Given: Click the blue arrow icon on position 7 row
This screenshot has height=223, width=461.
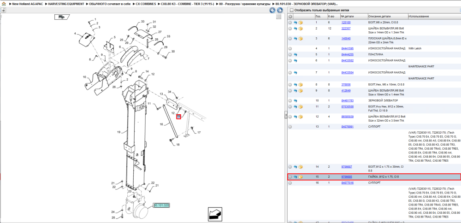Looking at the screenshot, I should coord(295,73).
